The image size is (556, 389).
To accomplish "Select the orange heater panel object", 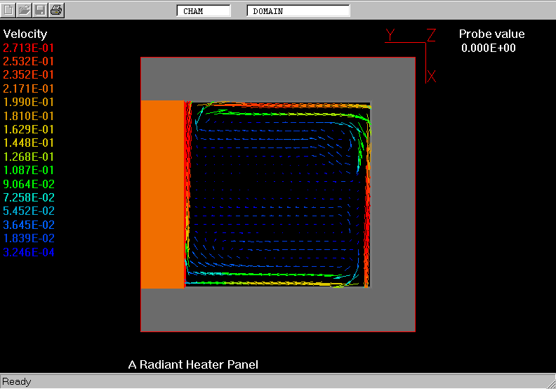I will [x=162, y=194].
